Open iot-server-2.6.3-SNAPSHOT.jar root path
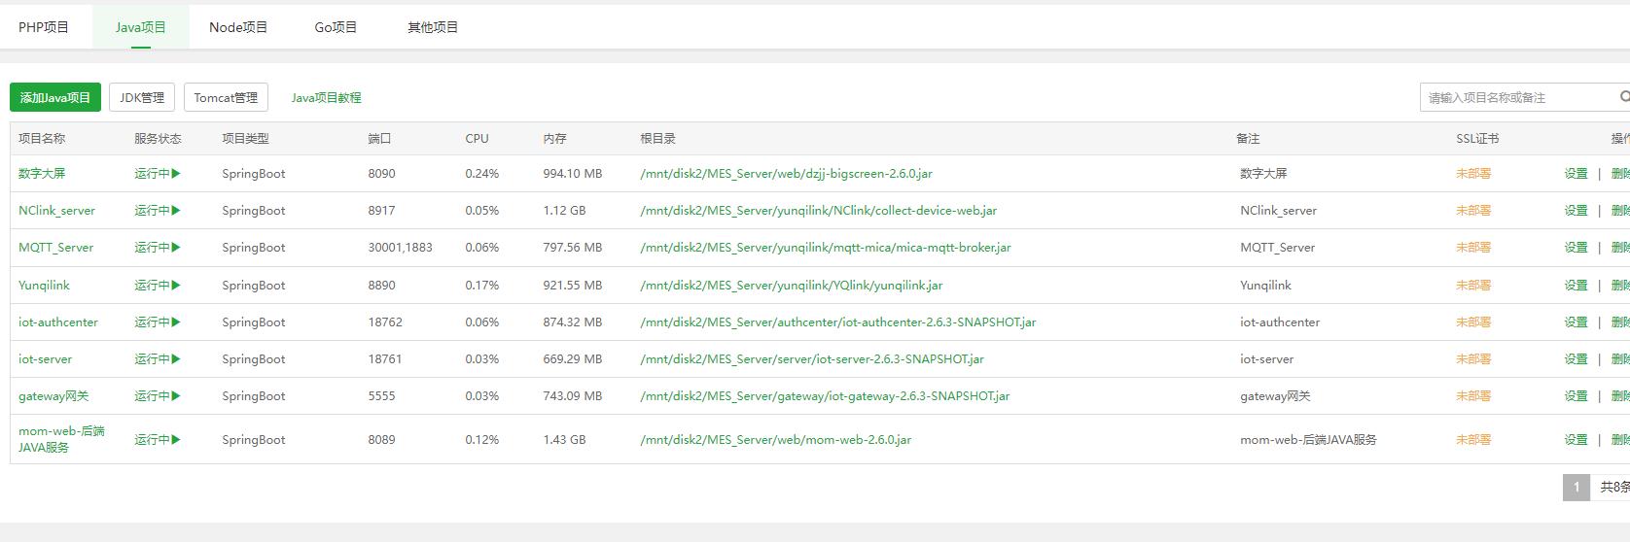Viewport: 1630px width, 542px height. tap(812, 358)
